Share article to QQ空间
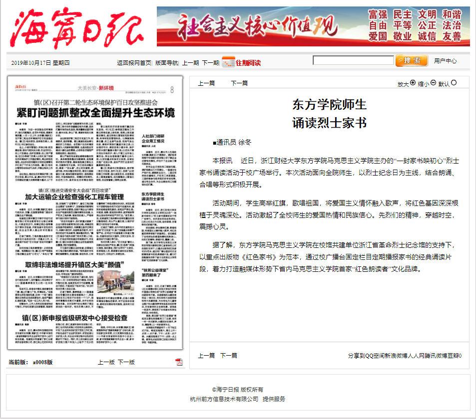This screenshot has height=419, width=476. 375,356
